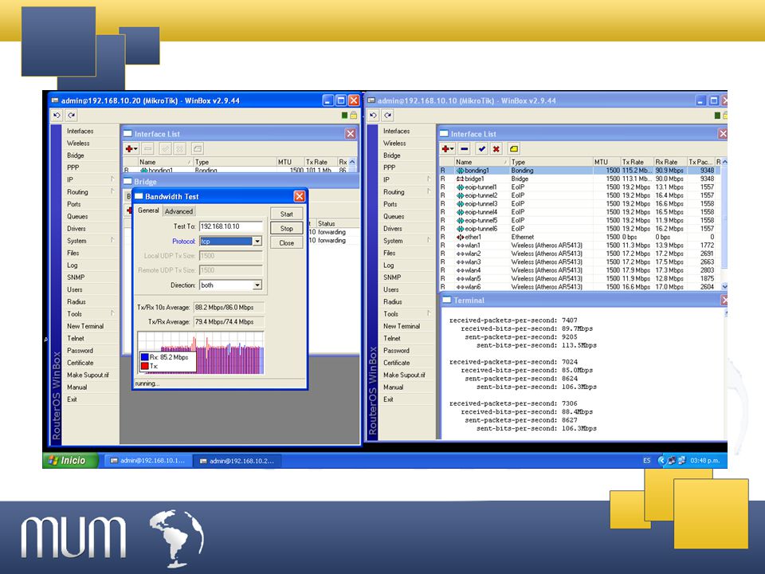
Task: Click the tunnel icon beside eoip-tunnel1
Action: (x=460, y=187)
